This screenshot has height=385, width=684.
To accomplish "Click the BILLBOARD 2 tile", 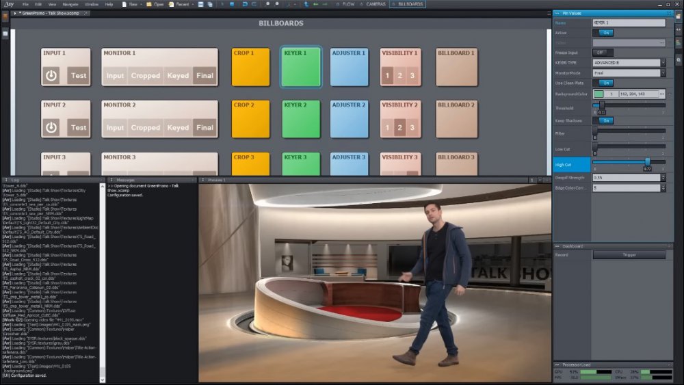I will point(456,119).
